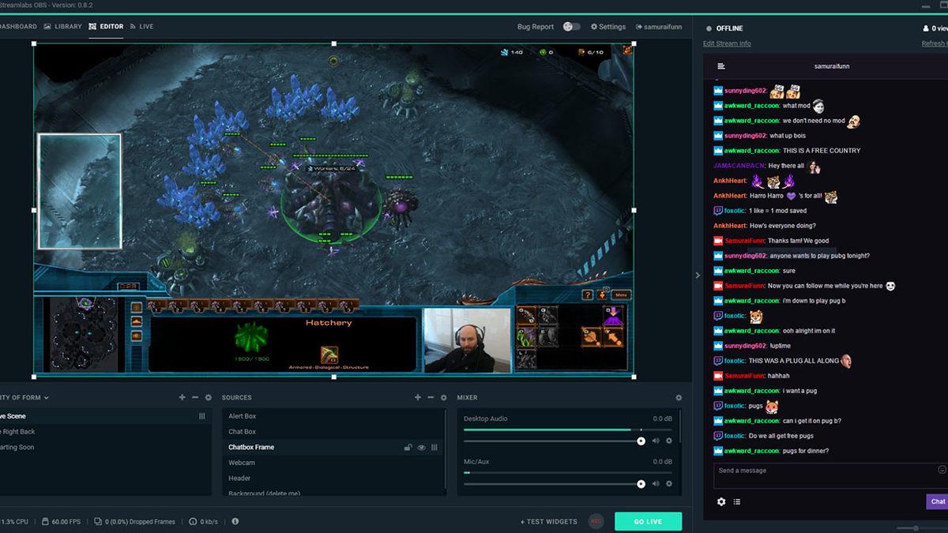
Task: Open the Mixer settings gear
Action: [x=677, y=397]
